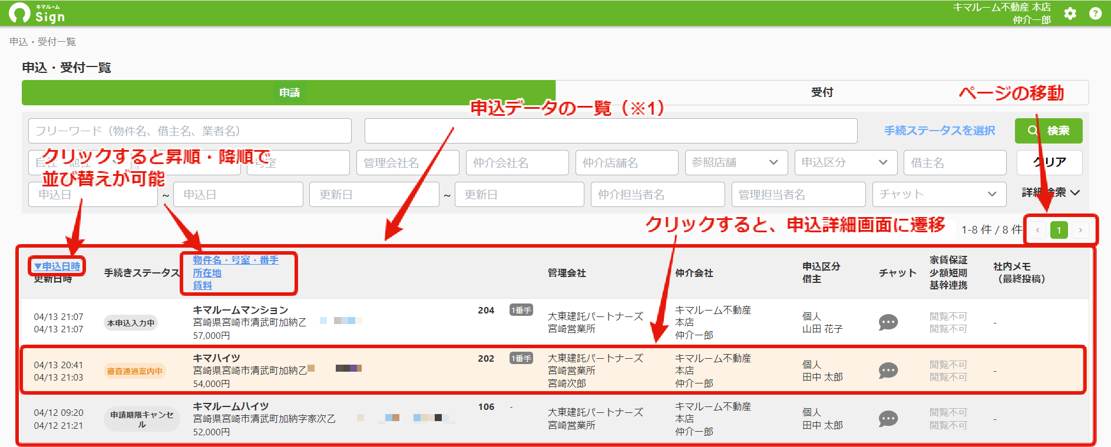Switch to the 受付 tab

822,92
